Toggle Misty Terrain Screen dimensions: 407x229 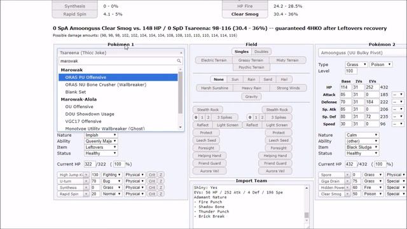coord(287,60)
